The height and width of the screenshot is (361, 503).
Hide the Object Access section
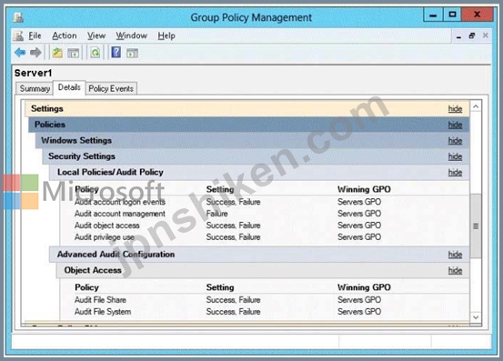(455, 270)
